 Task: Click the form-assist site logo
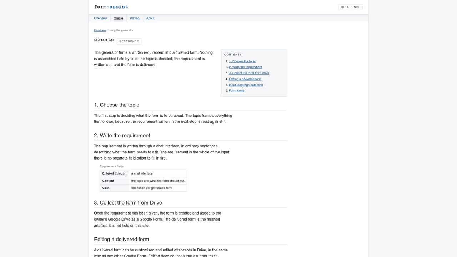point(111,7)
